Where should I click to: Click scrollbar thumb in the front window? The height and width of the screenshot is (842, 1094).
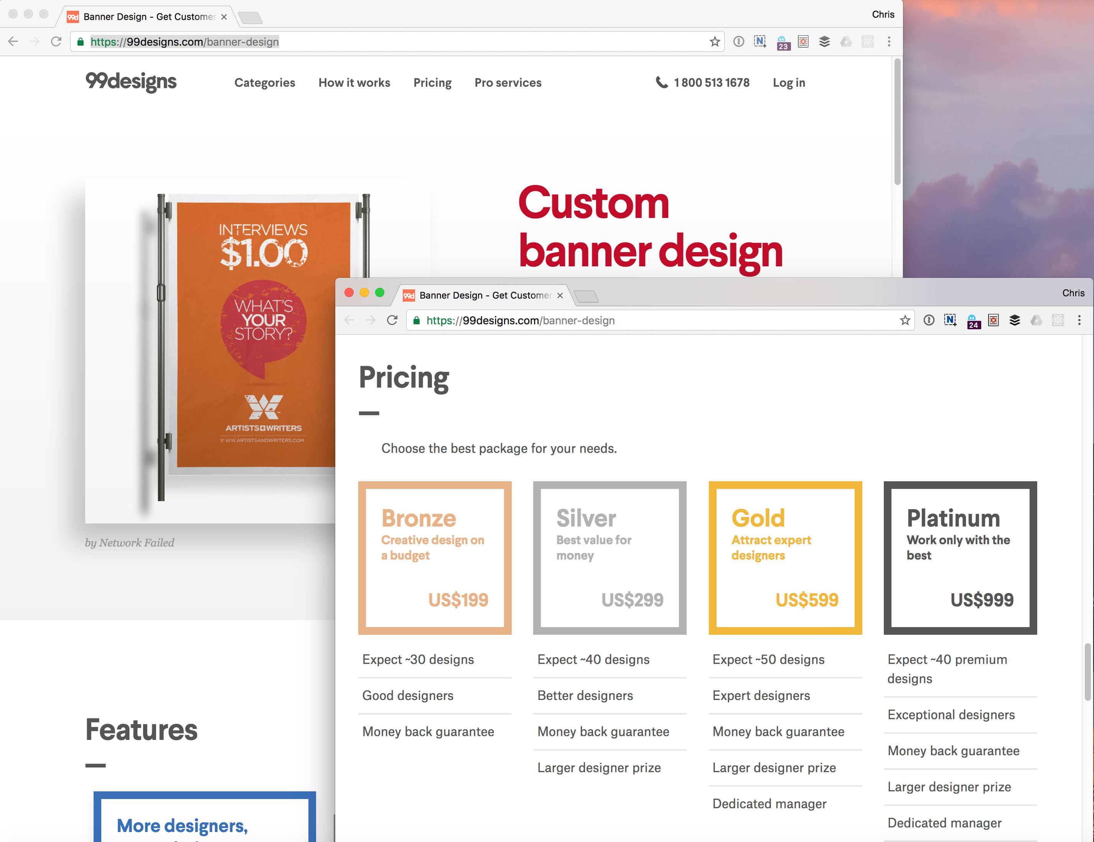[1087, 672]
